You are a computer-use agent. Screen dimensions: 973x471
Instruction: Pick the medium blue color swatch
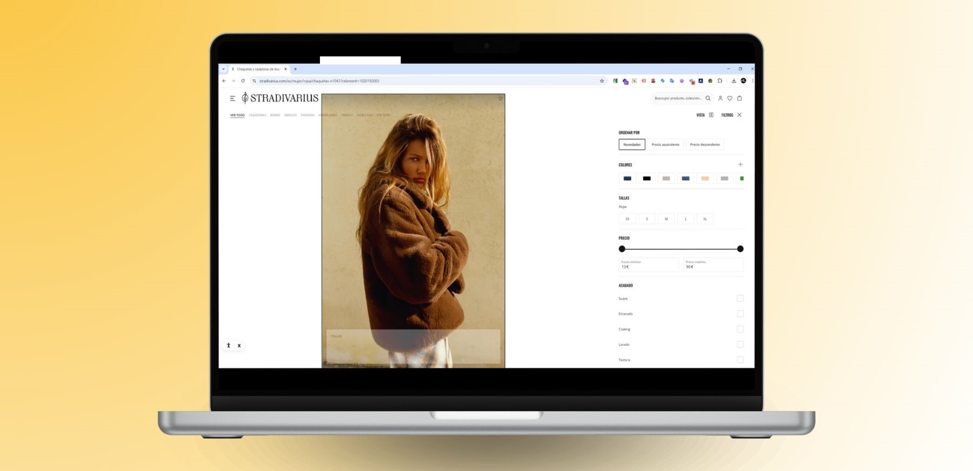[x=685, y=178]
